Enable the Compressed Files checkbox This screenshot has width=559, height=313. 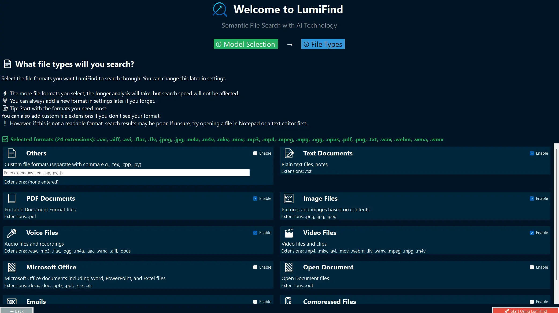532,302
